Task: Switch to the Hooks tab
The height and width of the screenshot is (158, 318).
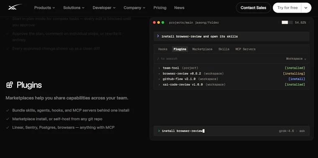Action: 163,49
